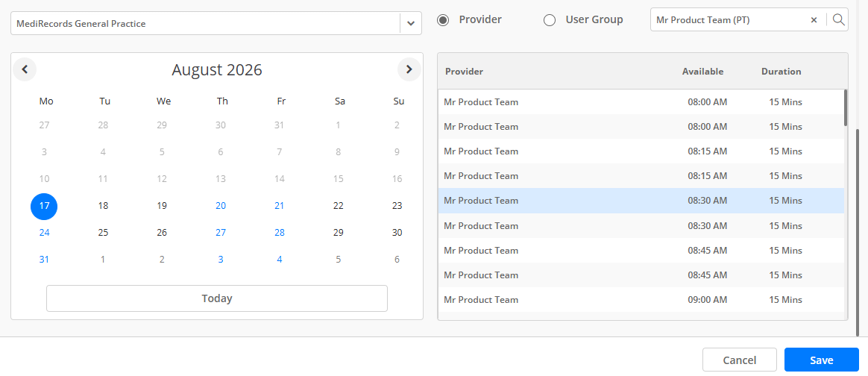Select the highlighted 08:30 AM slot row

point(641,201)
